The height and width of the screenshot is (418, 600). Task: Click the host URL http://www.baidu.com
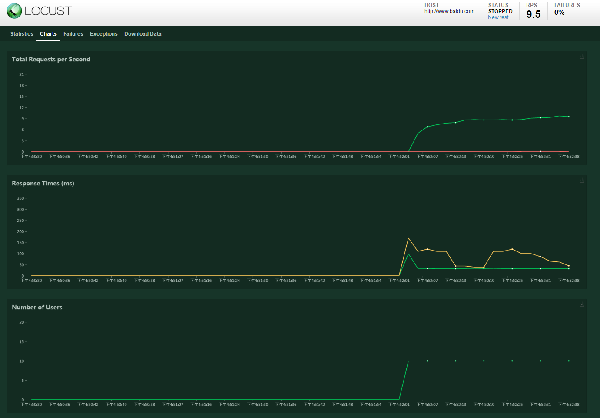[449, 11]
